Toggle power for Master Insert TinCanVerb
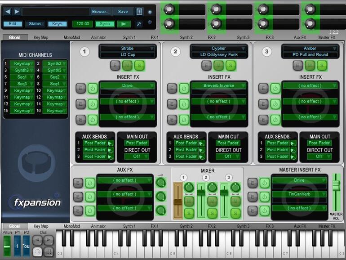 pyautogui.click(x=264, y=197)
